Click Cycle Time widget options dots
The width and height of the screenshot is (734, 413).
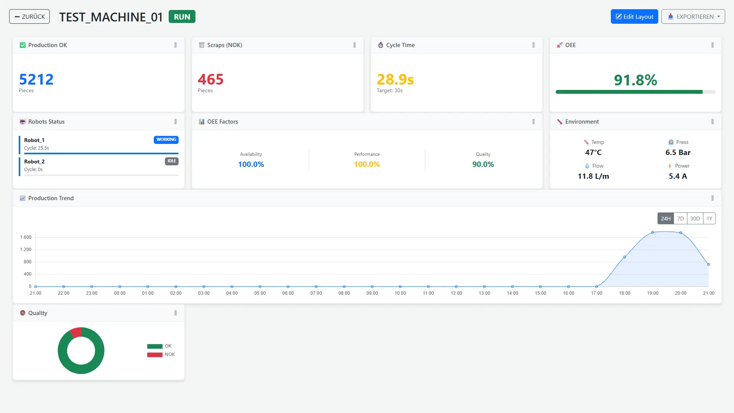[534, 45]
